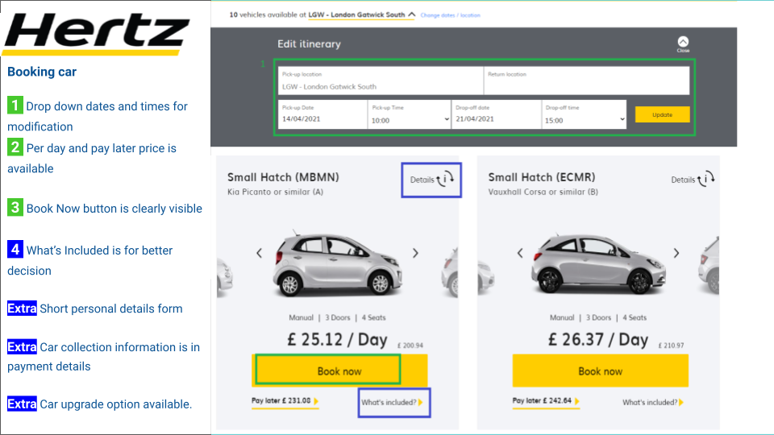Open Change dates / location link
Viewport: 774px width, 435px height.
click(450, 15)
